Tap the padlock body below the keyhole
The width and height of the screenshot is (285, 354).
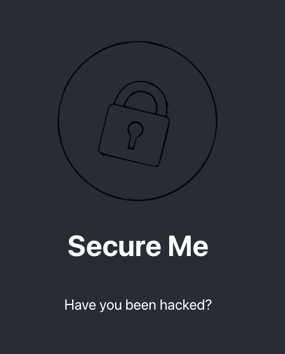tap(130, 156)
